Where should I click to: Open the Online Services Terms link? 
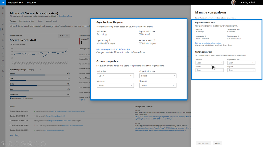coord(65,16)
